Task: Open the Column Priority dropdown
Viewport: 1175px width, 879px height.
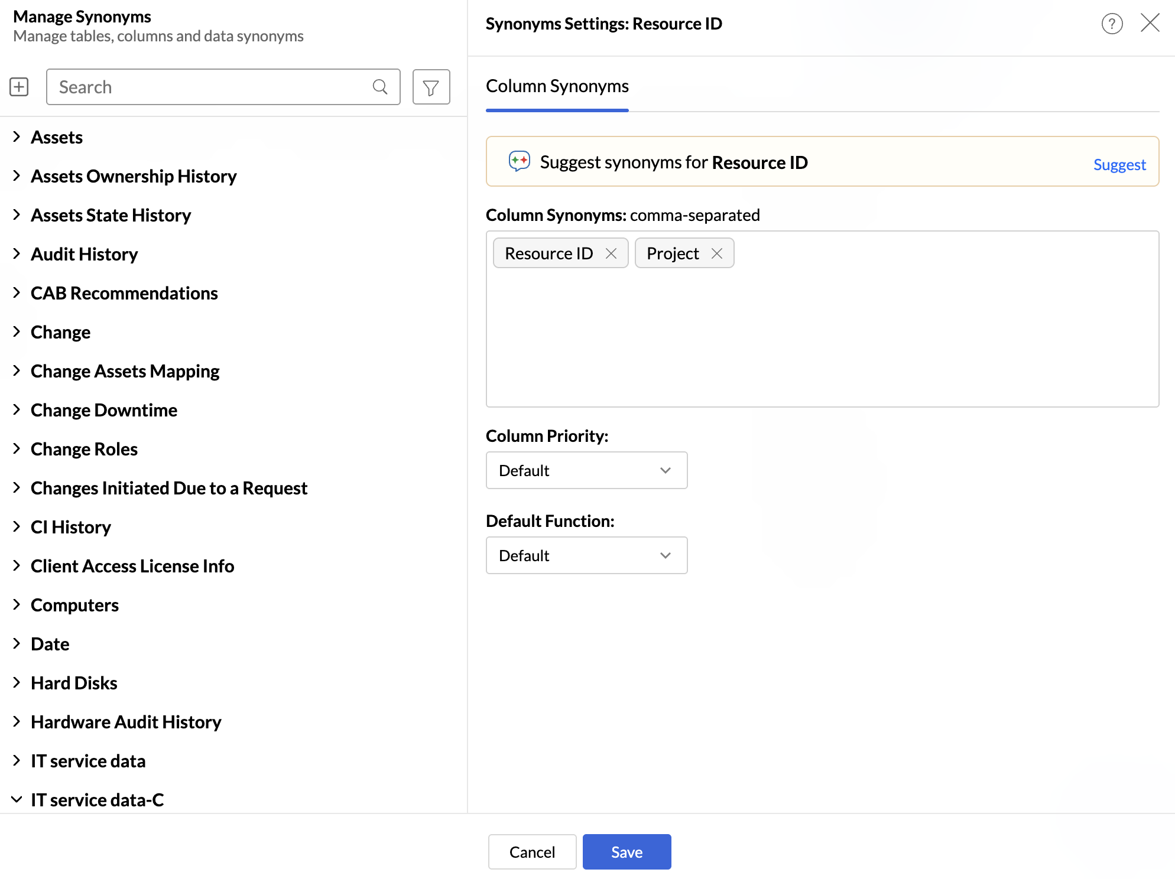Action: (586, 470)
